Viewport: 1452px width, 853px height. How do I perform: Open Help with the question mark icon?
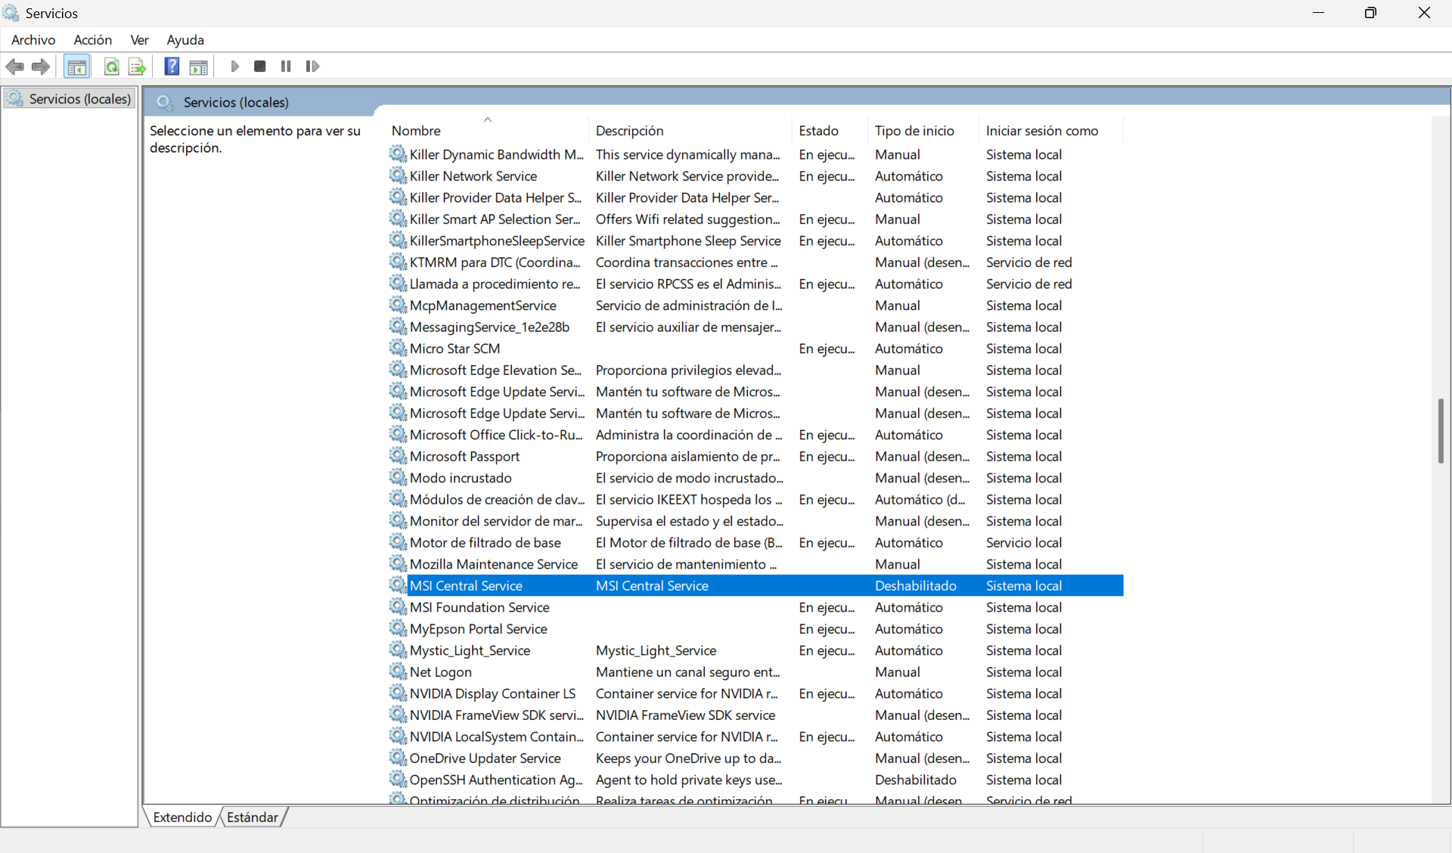click(172, 67)
